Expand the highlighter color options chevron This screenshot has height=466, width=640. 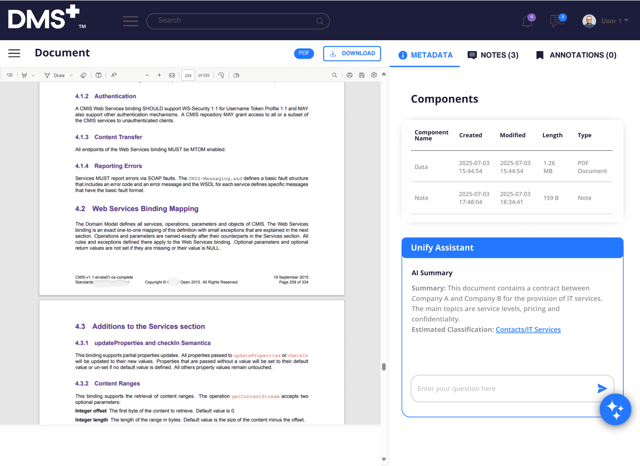point(33,75)
